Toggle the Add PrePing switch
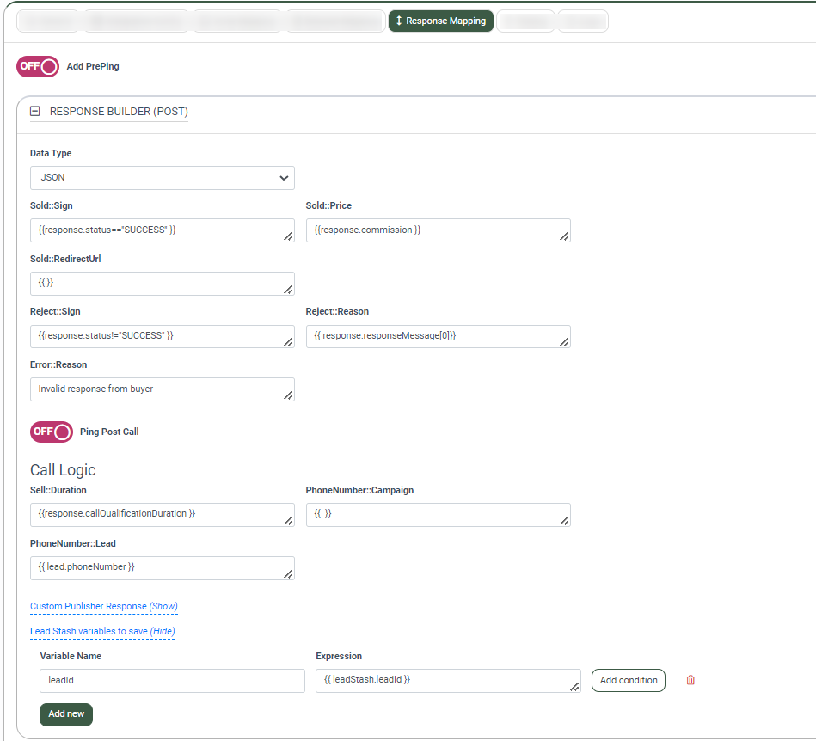 pyautogui.click(x=38, y=66)
